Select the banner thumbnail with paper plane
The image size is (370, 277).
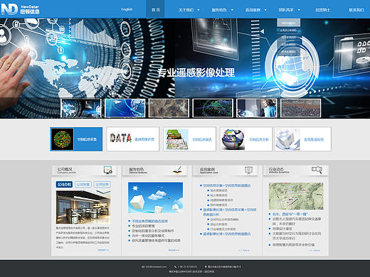coord(125,108)
